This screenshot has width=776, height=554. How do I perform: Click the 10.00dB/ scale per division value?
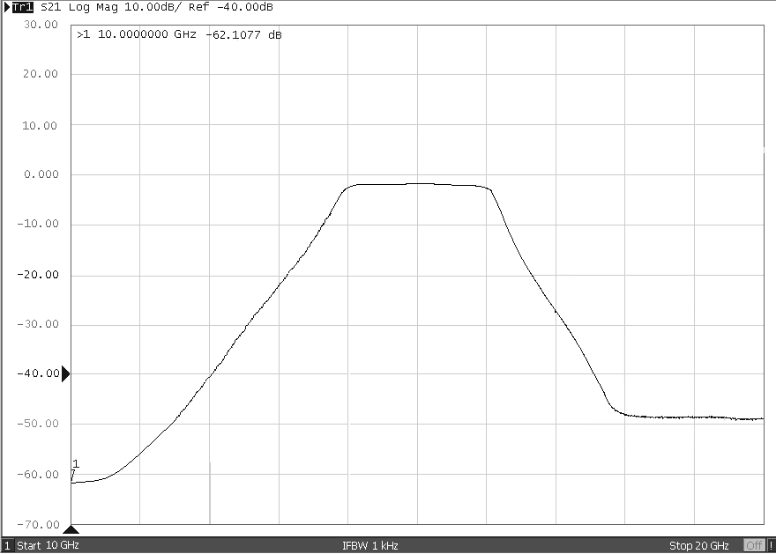click(153, 7)
